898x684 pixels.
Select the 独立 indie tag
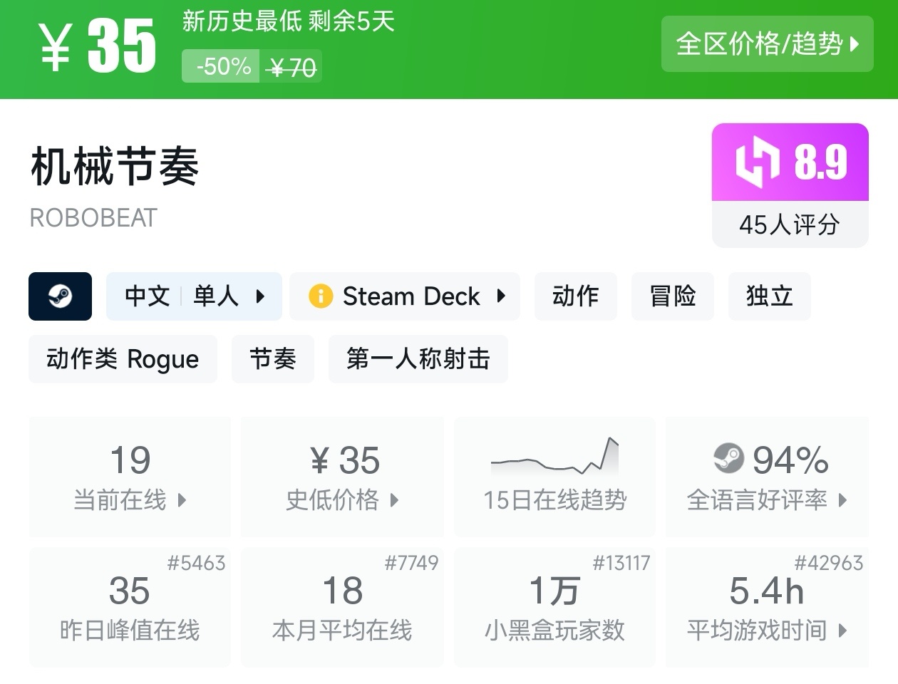tap(769, 296)
